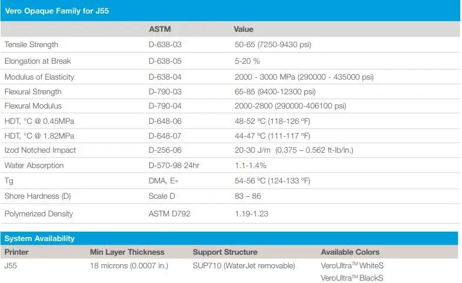Screen dimensions: 462x283
Task: Select the '54-56 °C (124-133 °F)' value
Action: (272, 181)
